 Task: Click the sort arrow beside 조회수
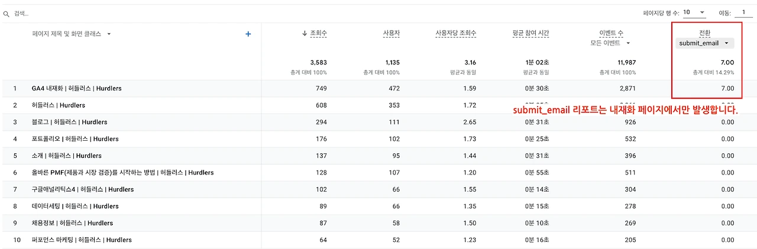tap(304, 34)
